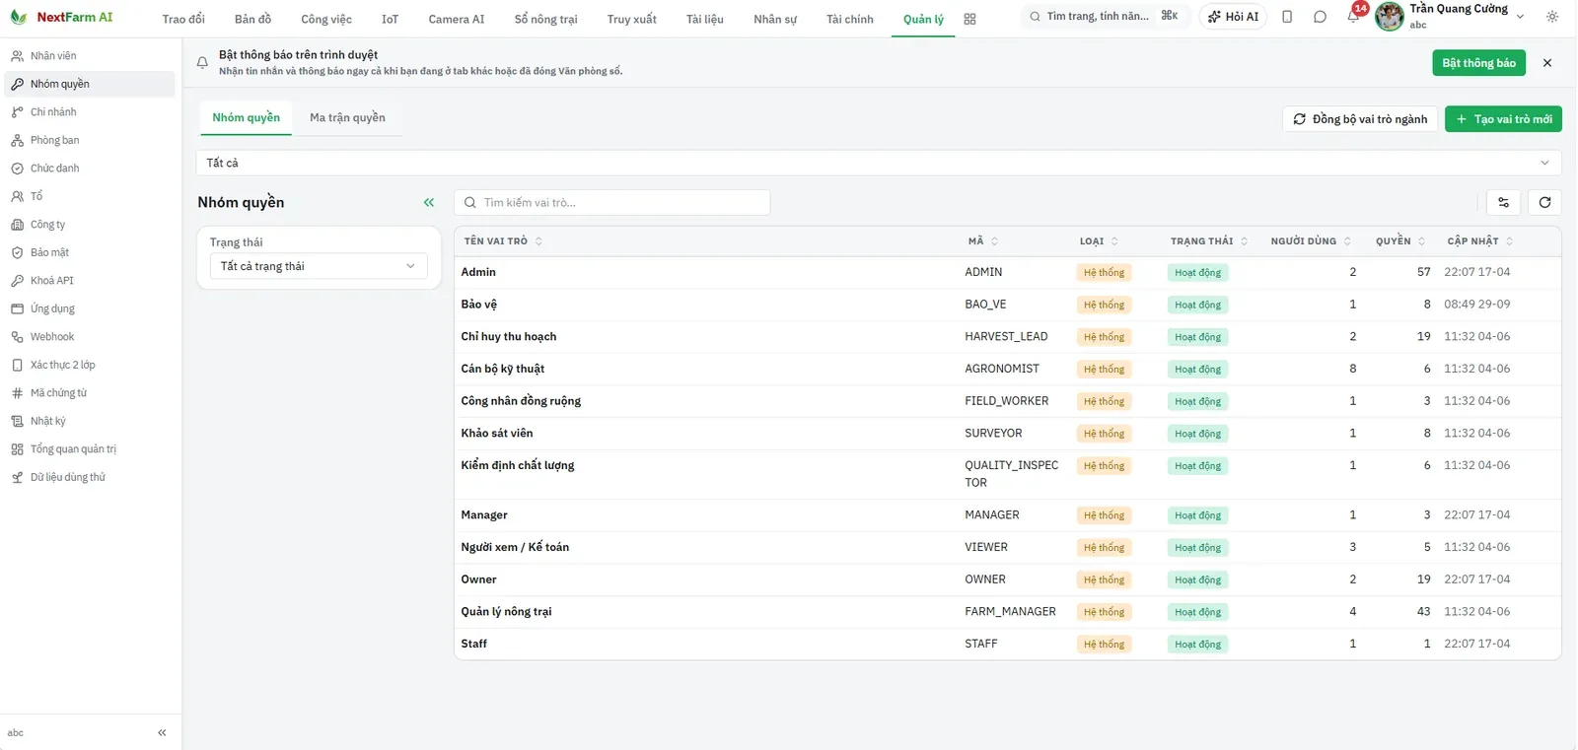1578x750 pixels.
Task: Toggle the light/dark theme sun icon
Action: [x=1552, y=17]
